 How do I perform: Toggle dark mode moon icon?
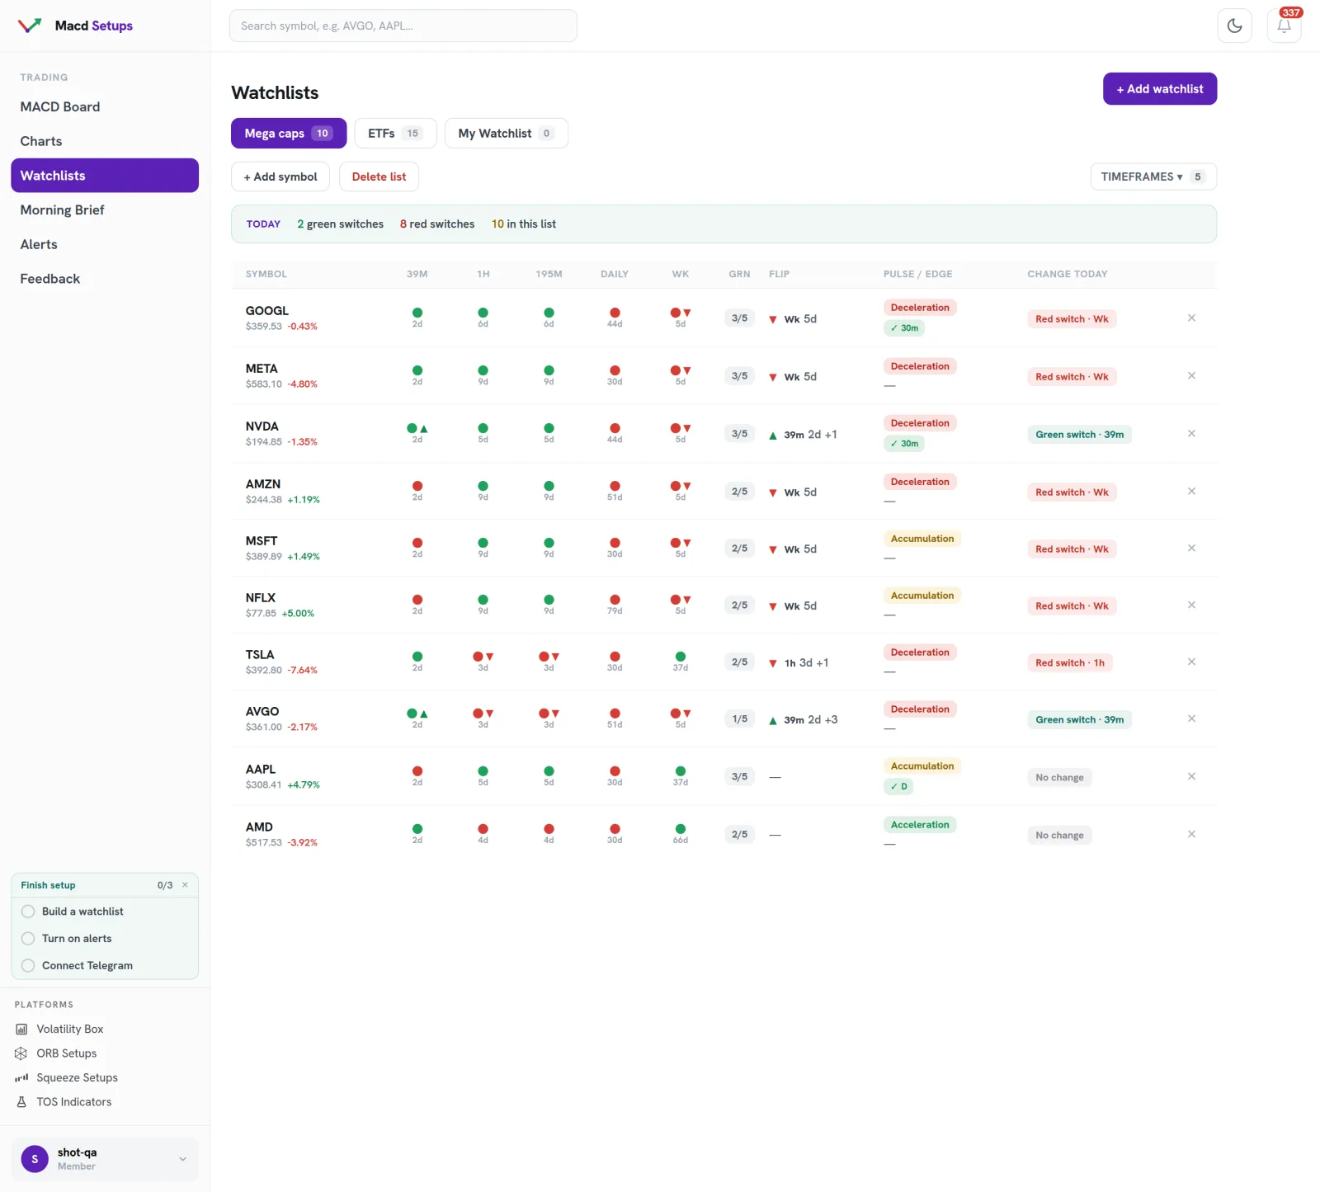coord(1234,26)
